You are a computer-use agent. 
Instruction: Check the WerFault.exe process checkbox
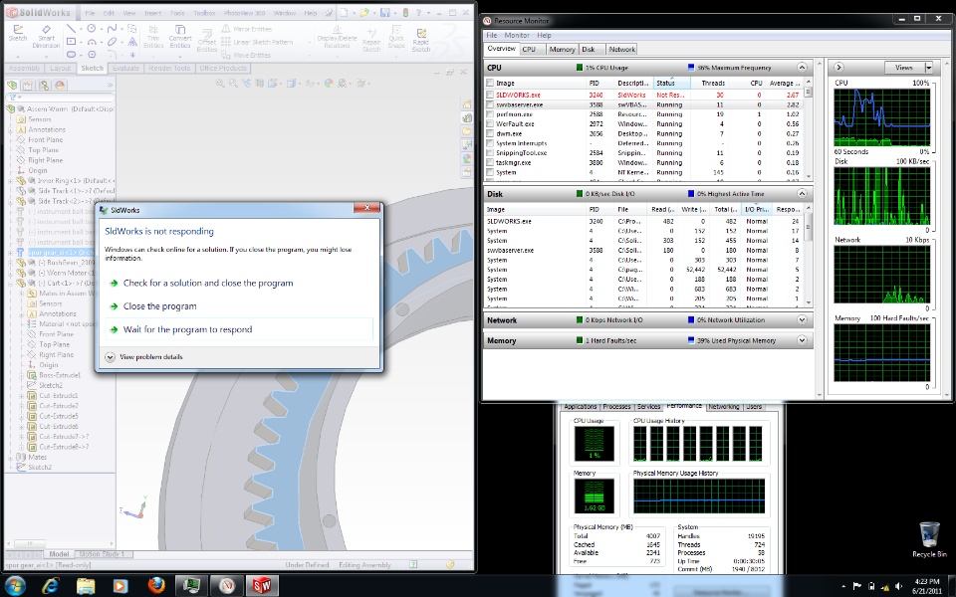coord(490,124)
